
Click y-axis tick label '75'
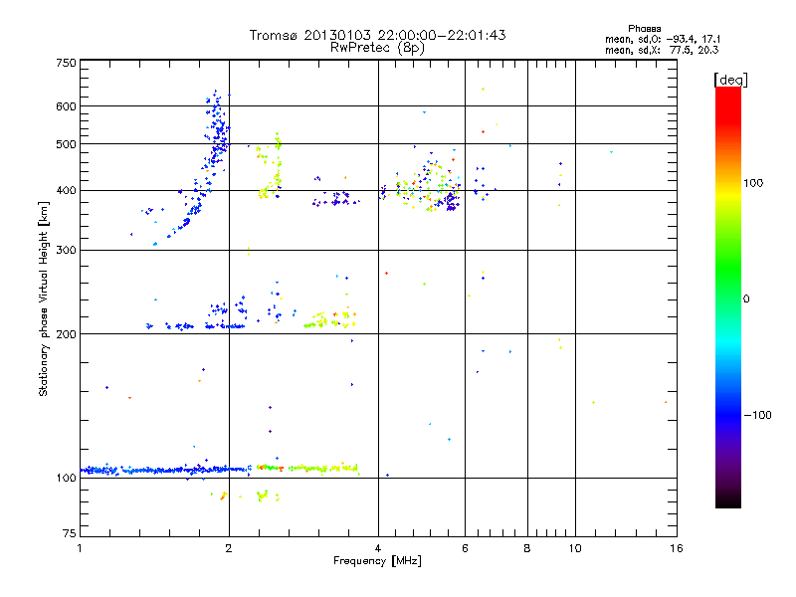click(x=70, y=533)
